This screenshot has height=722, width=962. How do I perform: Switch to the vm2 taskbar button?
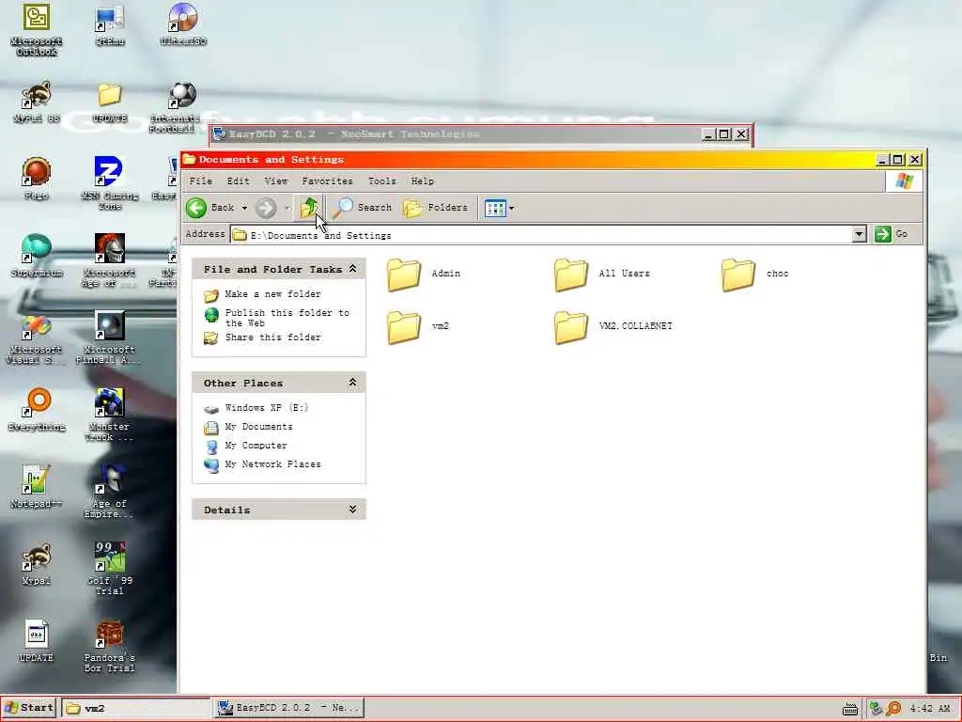click(136, 708)
